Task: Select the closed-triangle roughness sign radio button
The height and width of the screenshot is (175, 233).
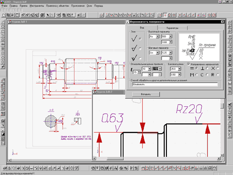Action: pos(140,48)
